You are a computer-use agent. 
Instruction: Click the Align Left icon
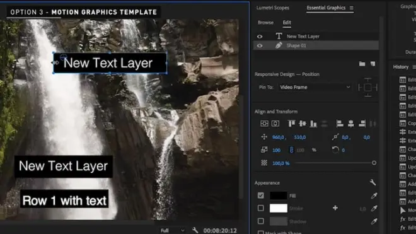click(340, 124)
